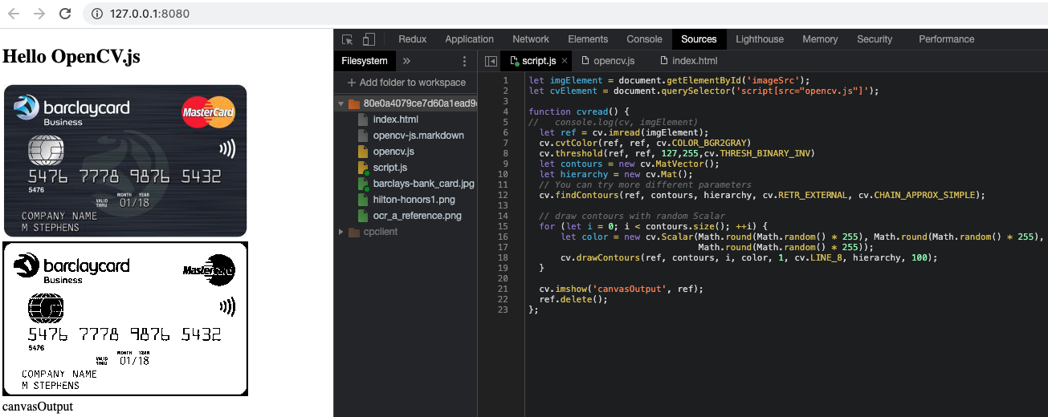
Task: Click the 'function cvread() {' code line
Action: [581, 111]
